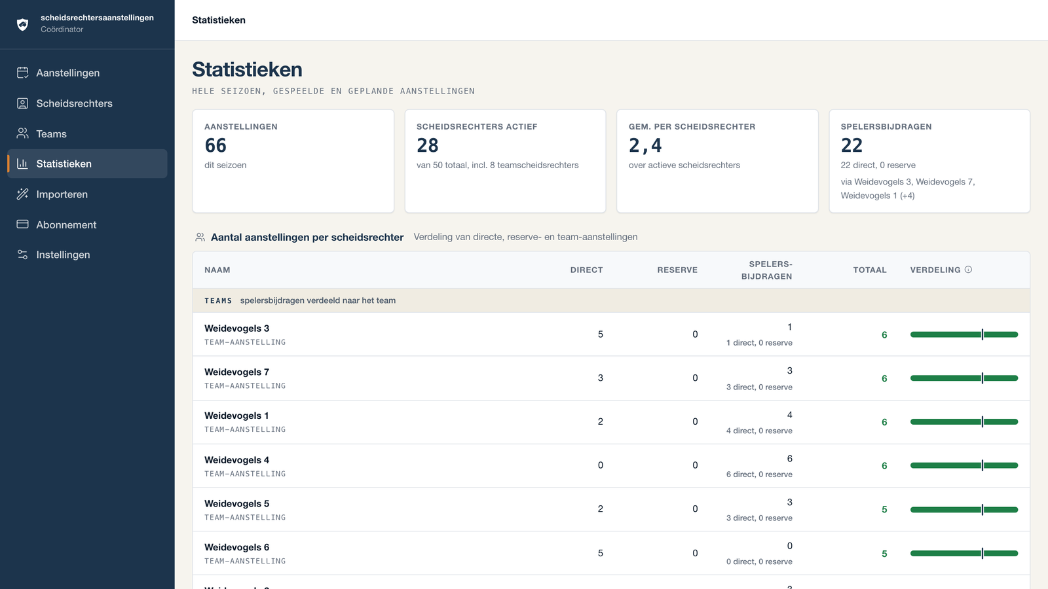
Task: Click the Spelersbijdragen column header
Action: (766, 270)
